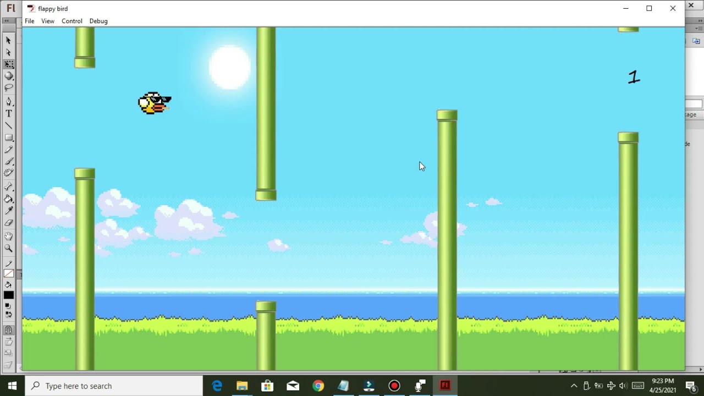Click the stroke color pencil icon
Image resolution: width=704 pixels, height=396 pixels.
coord(8,264)
